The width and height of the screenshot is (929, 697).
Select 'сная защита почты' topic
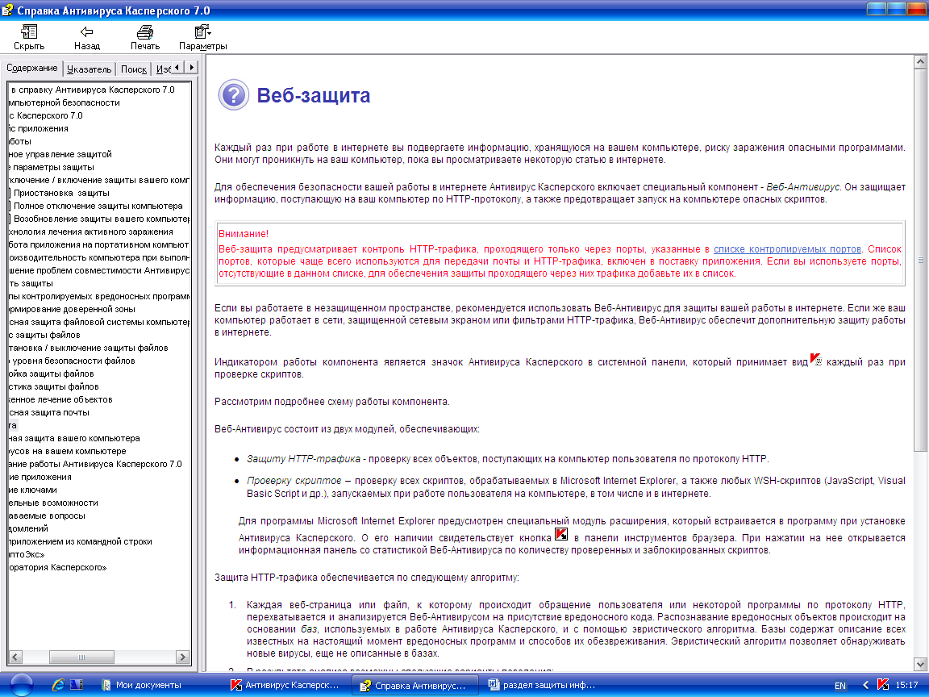[x=49, y=412]
